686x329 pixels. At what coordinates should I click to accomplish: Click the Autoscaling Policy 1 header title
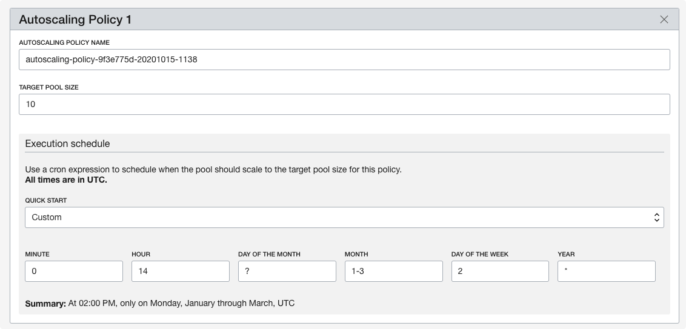(75, 19)
